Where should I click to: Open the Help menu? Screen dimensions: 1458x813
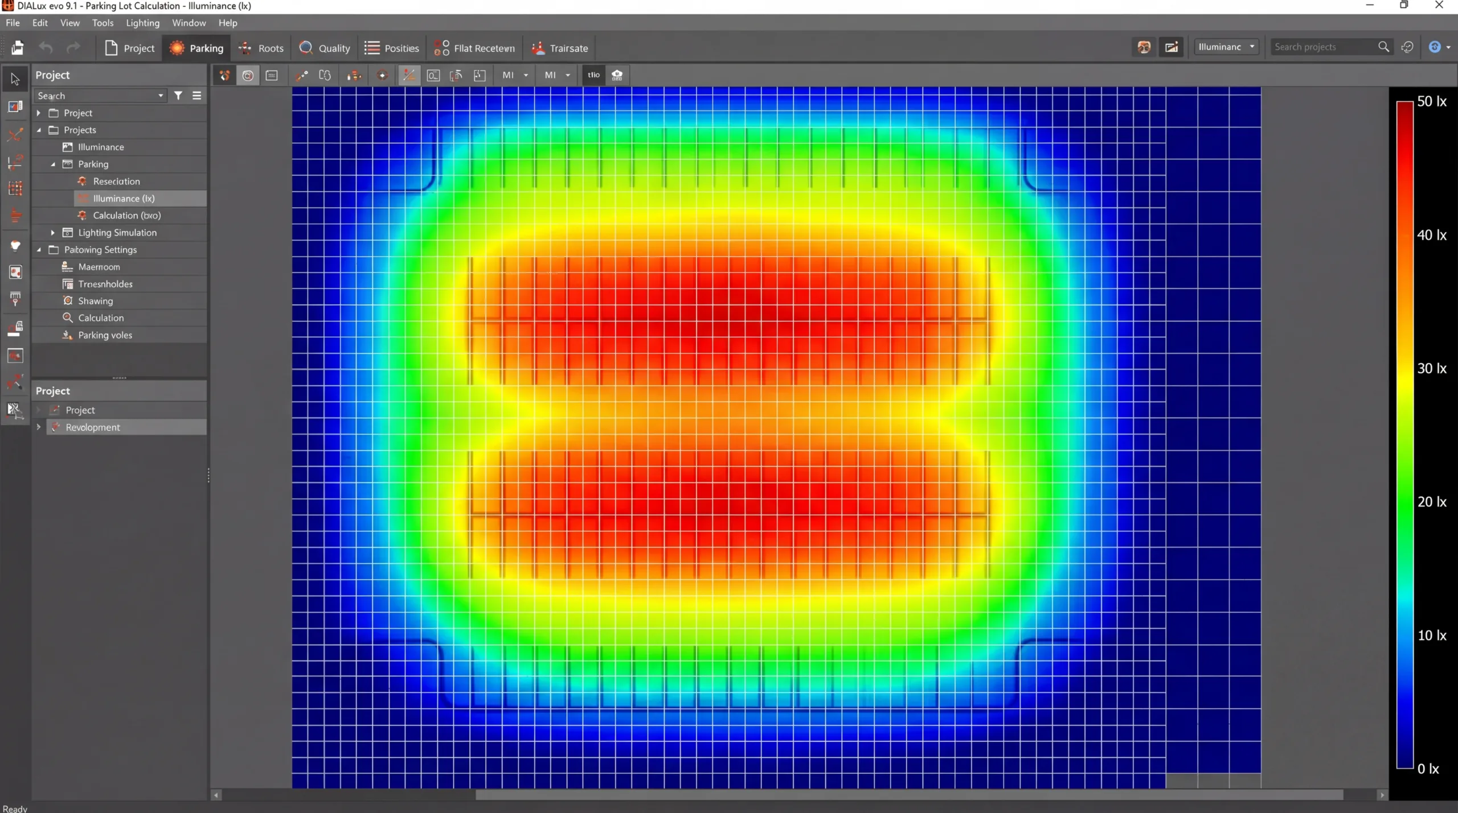pyautogui.click(x=228, y=23)
